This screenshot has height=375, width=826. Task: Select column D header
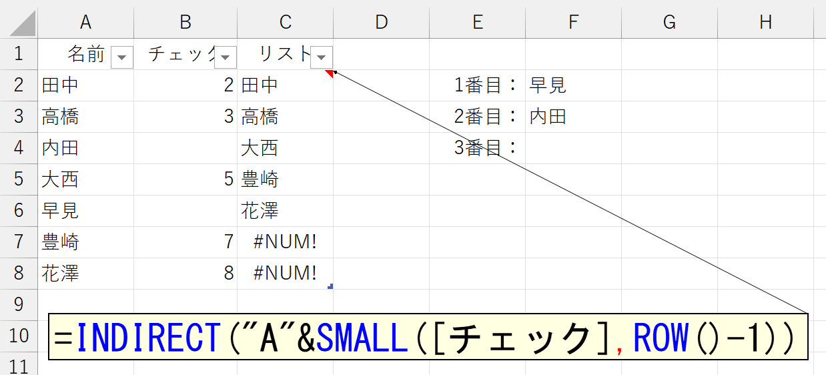pyautogui.click(x=381, y=23)
